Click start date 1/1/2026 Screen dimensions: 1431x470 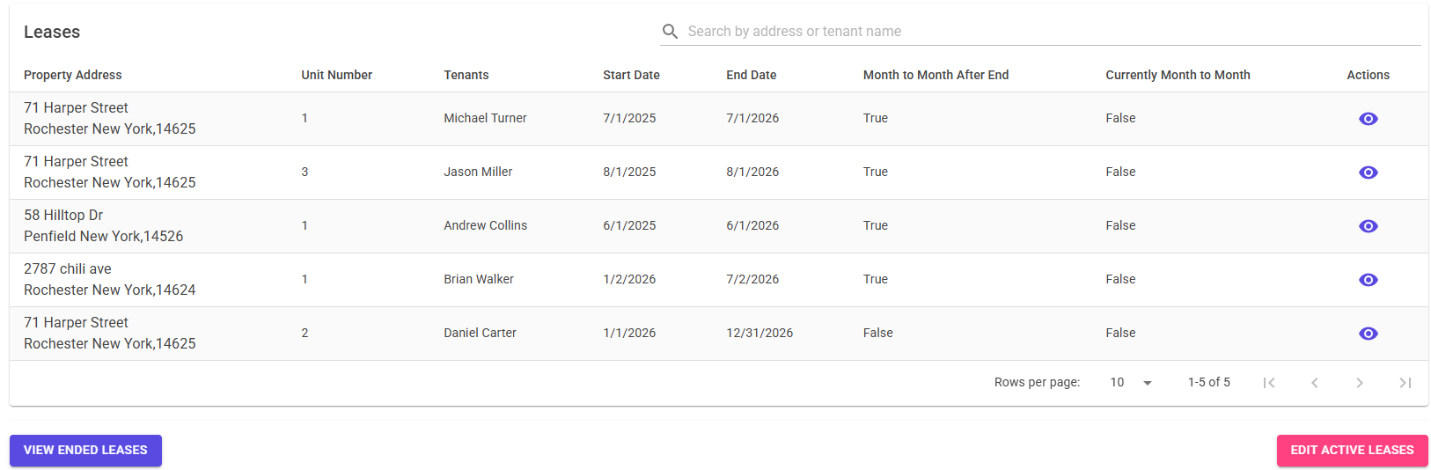pyautogui.click(x=629, y=333)
